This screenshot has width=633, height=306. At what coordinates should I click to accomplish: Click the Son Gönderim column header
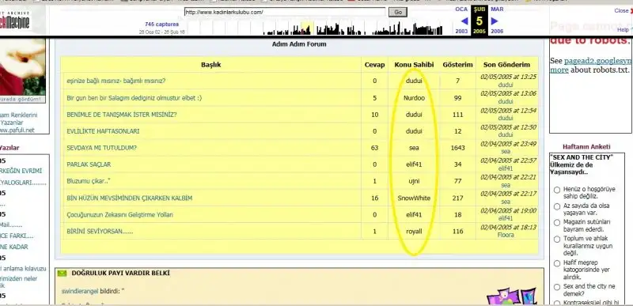pyautogui.click(x=506, y=65)
